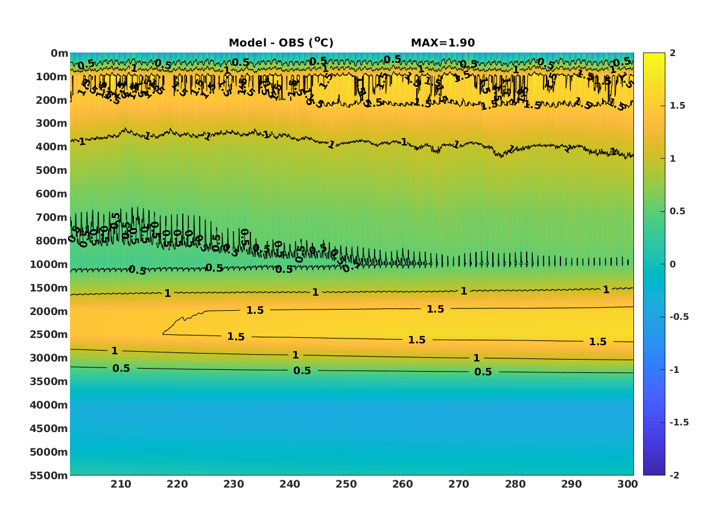Select the "3000m" depth tick label
The width and height of the screenshot is (704, 528).
click(49, 358)
